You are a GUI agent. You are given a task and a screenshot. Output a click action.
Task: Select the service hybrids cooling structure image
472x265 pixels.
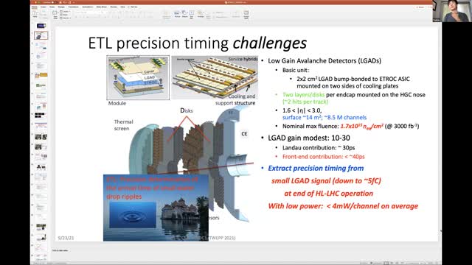(215, 77)
